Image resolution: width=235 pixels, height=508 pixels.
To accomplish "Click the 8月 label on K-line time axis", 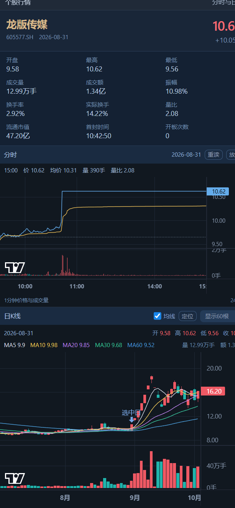I will coord(65,498).
